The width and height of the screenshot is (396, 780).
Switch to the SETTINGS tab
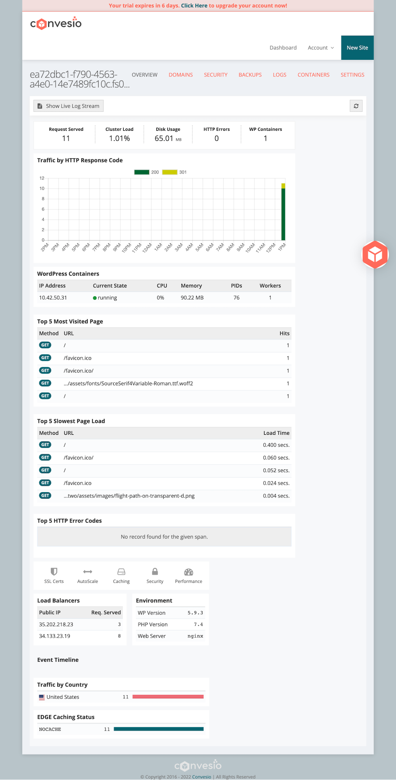pyautogui.click(x=353, y=75)
